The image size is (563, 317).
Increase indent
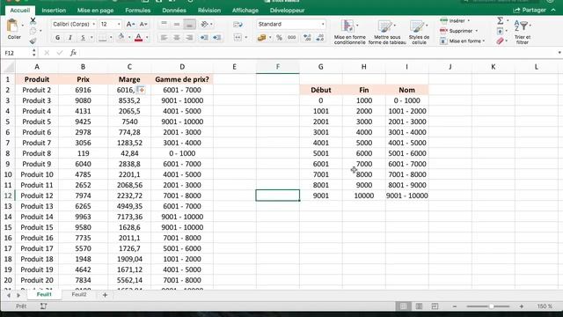tap(217, 37)
